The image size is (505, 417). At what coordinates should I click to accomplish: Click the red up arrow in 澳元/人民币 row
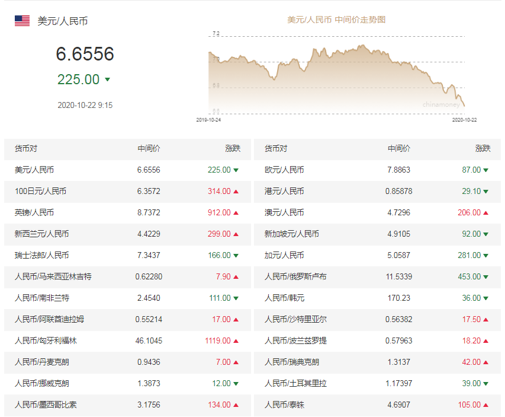(486, 212)
